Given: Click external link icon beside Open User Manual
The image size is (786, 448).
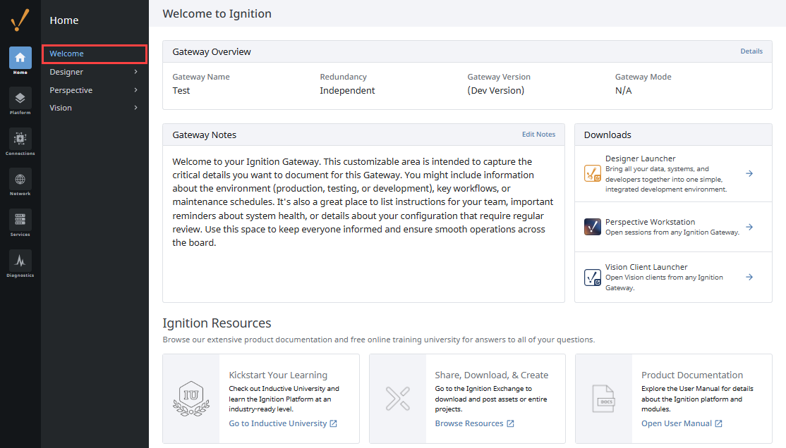Looking at the screenshot, I should pyautogui.click(x=718, y=423).
